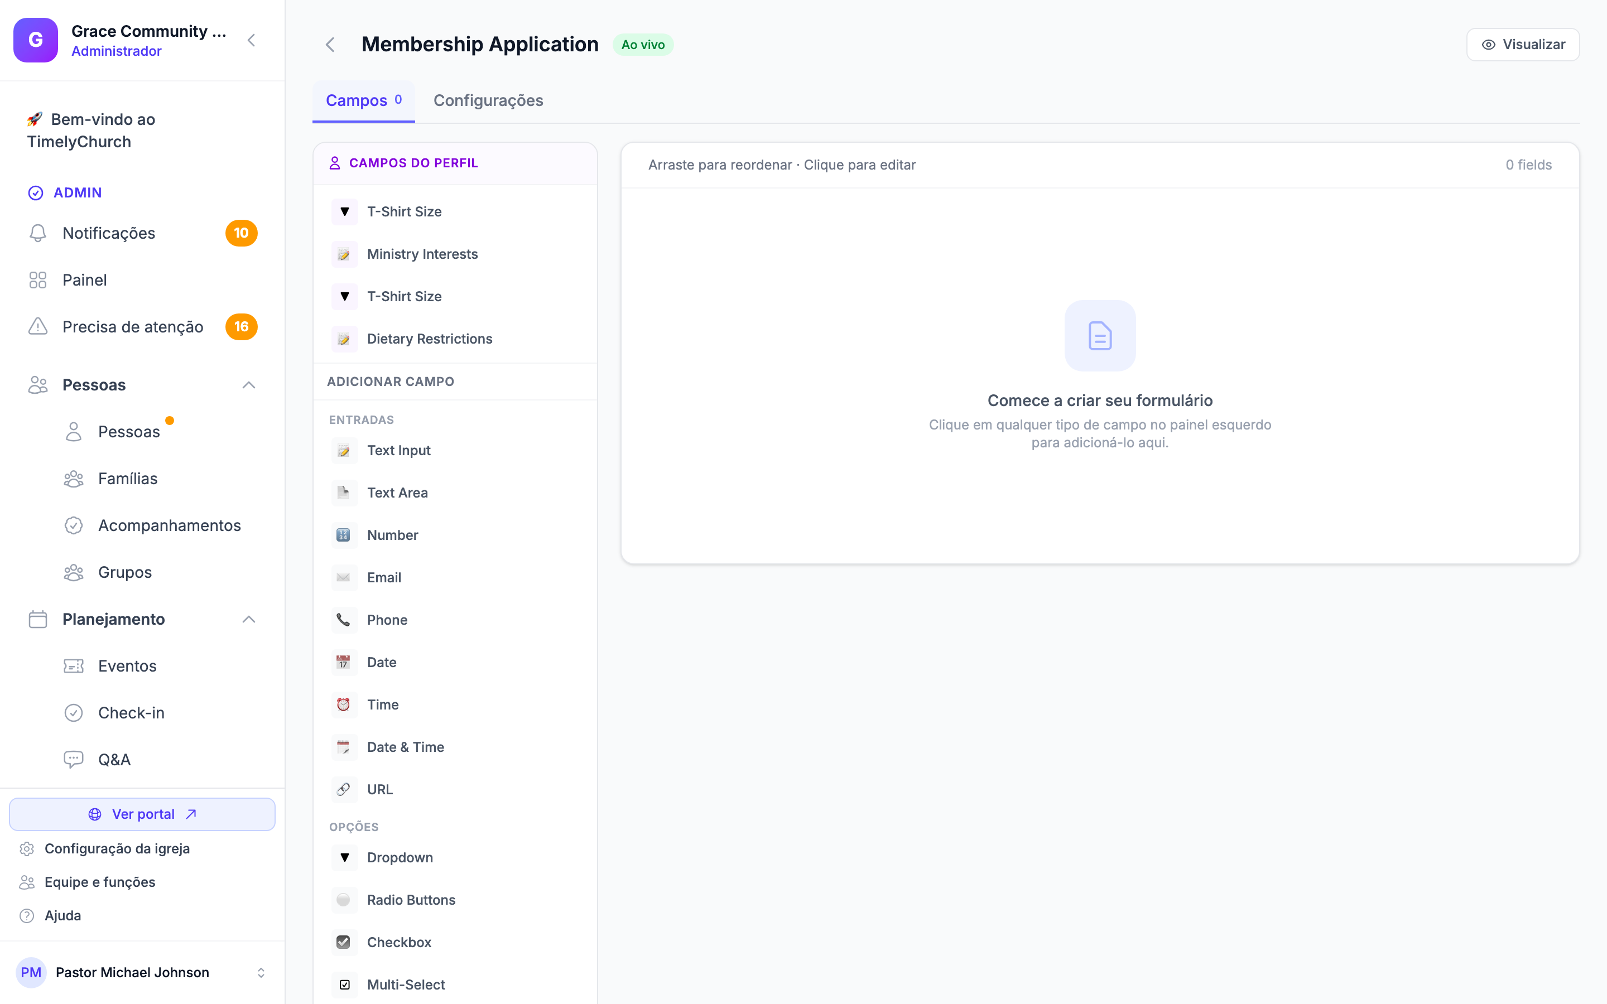This screenshot has width=1607, height=1004.
Task: Click the Multi-Select field icon
Action: point(344,986)
